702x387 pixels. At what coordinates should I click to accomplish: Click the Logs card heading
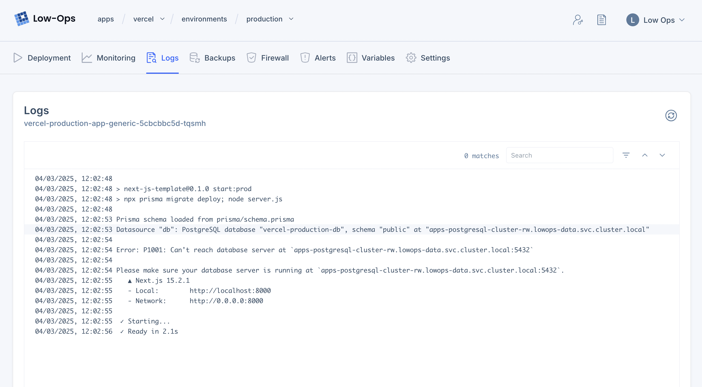point(36,110)
